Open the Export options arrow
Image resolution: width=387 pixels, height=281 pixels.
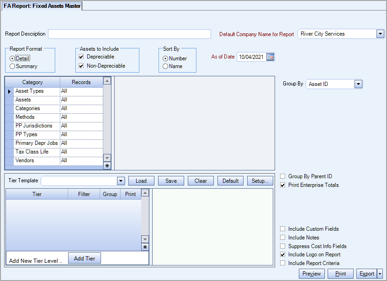381,273
